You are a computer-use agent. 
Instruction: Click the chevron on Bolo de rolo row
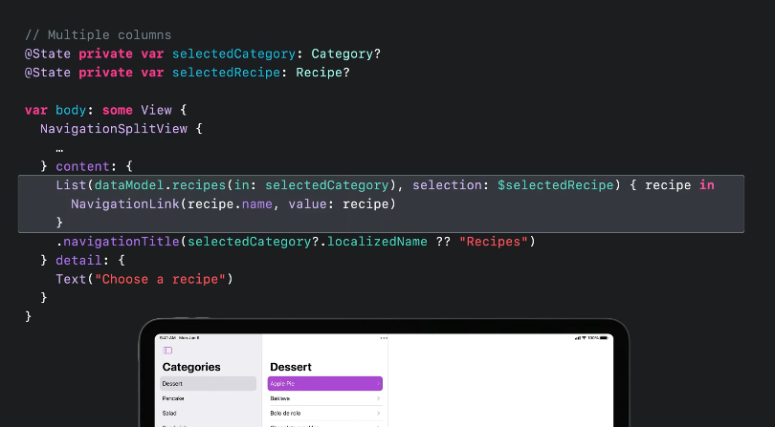pos(378,414)
